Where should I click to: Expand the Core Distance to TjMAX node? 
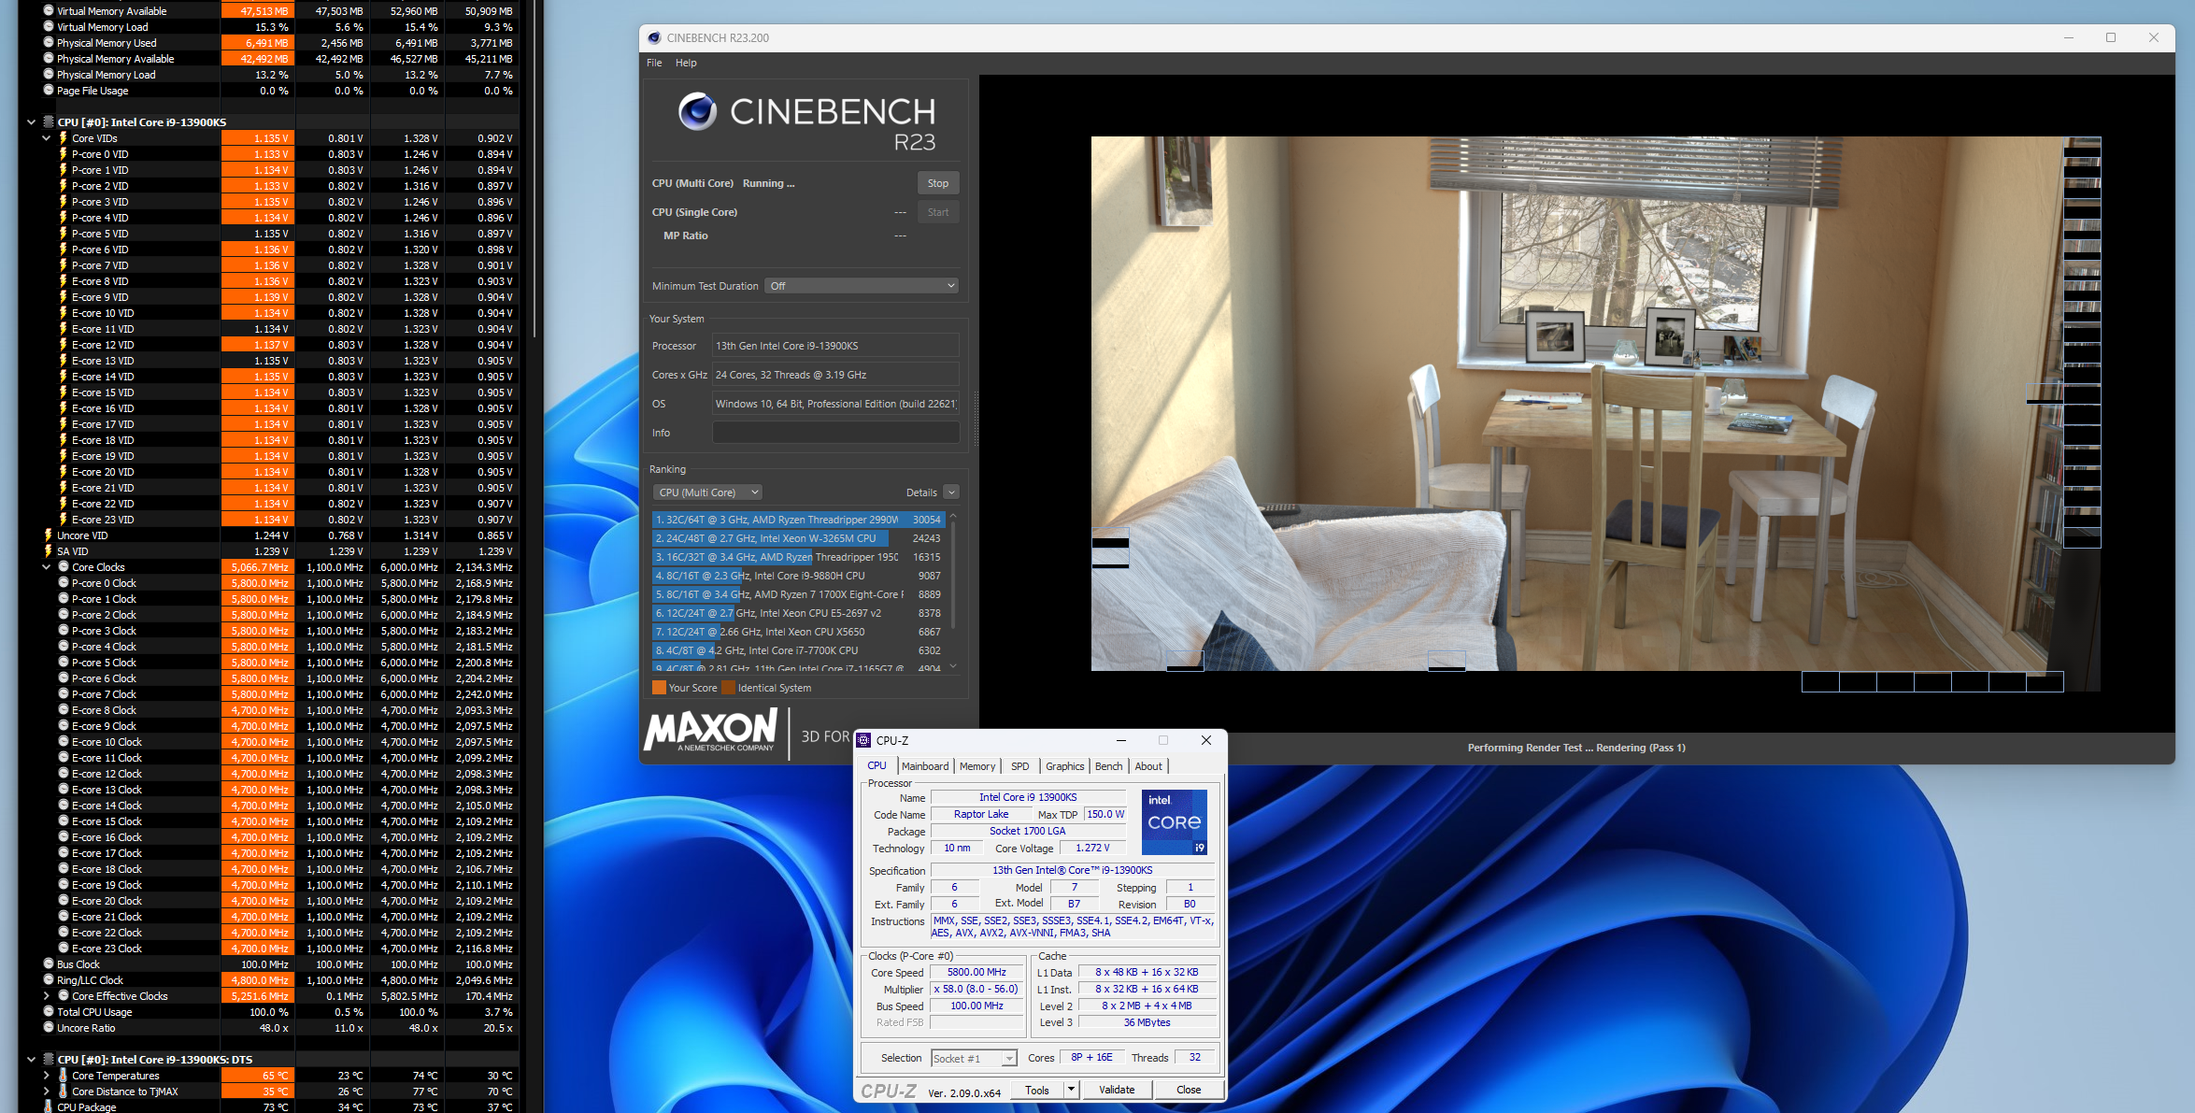click(46, 1092)
